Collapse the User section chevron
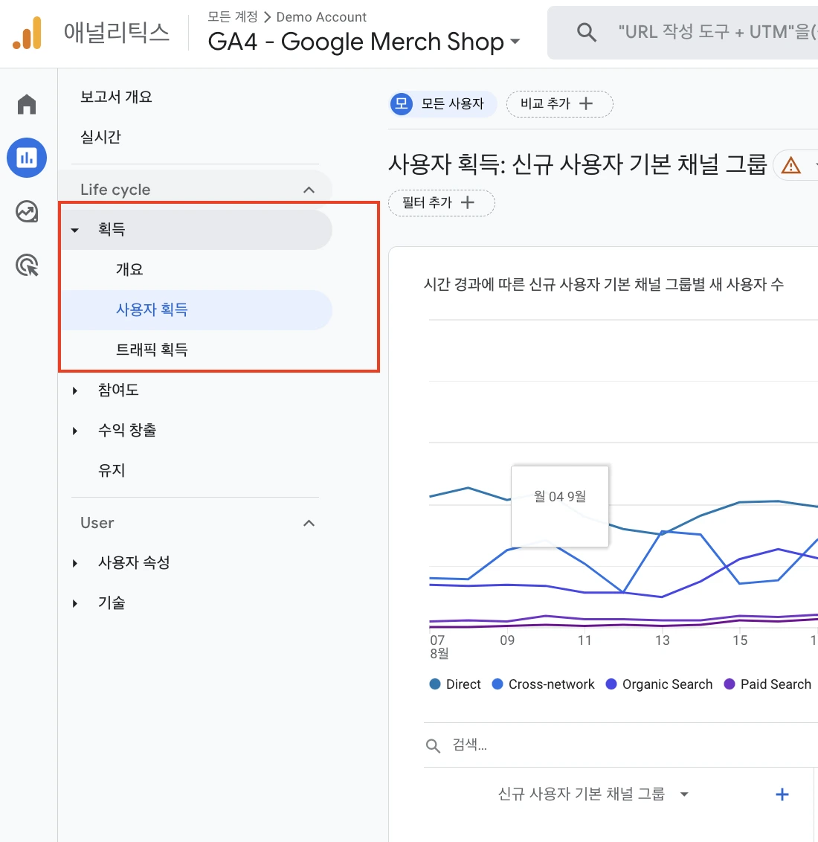The height and width of the screenshot is (842, 818). coord(309,523)
